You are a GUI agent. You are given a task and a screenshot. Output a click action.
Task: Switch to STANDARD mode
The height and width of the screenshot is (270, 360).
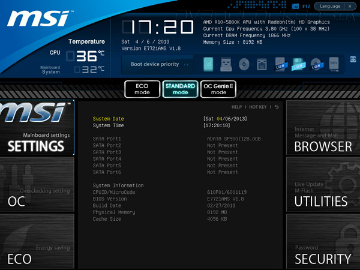tap(180, 89)
